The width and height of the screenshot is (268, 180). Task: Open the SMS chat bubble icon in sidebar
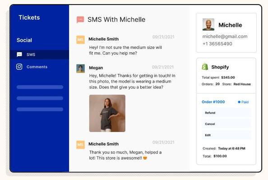[x=19, y=54]
